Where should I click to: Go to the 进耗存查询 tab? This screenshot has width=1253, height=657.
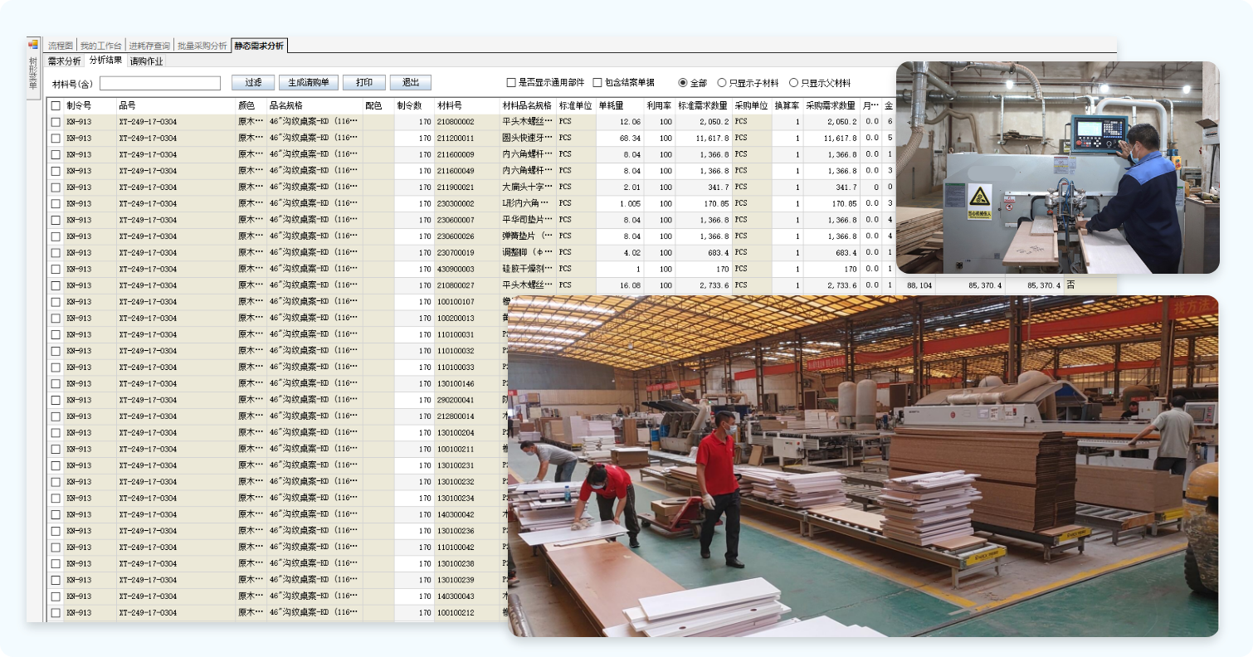pos(149,46)
